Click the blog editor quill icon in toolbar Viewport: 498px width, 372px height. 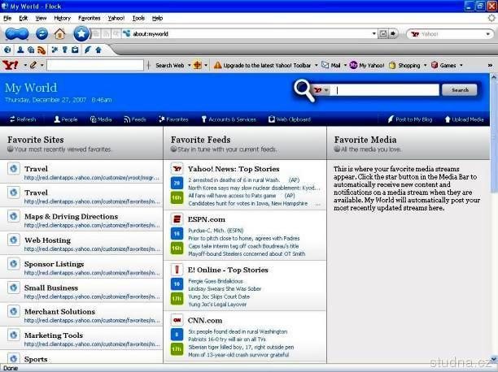click(88, 50)
